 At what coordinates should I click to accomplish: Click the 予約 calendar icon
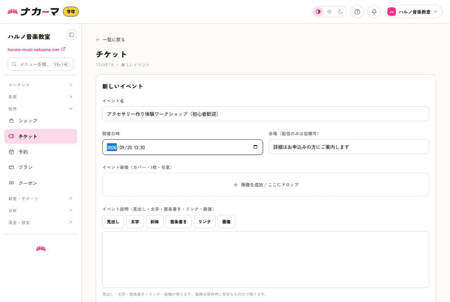coord(11,152)
